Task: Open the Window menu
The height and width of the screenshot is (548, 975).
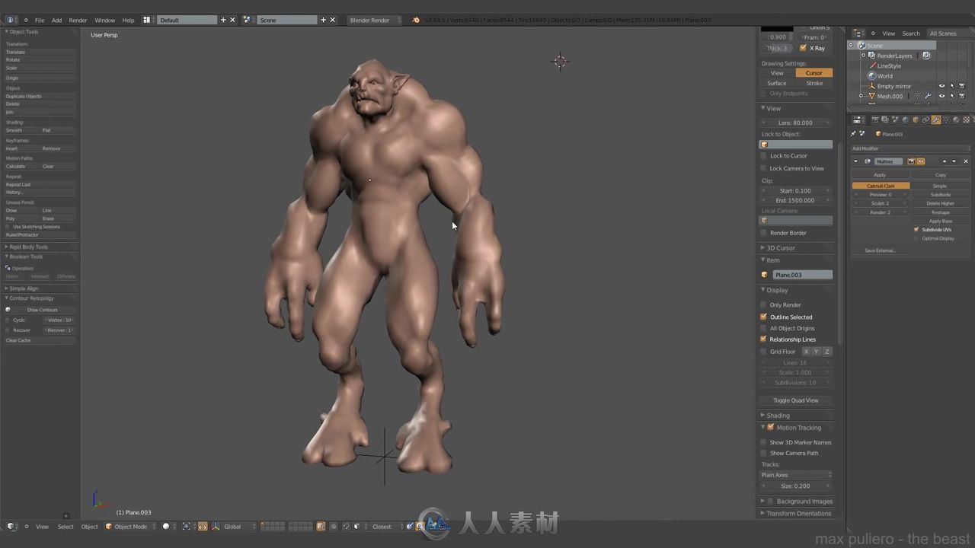Action: [x=105, y=20]
